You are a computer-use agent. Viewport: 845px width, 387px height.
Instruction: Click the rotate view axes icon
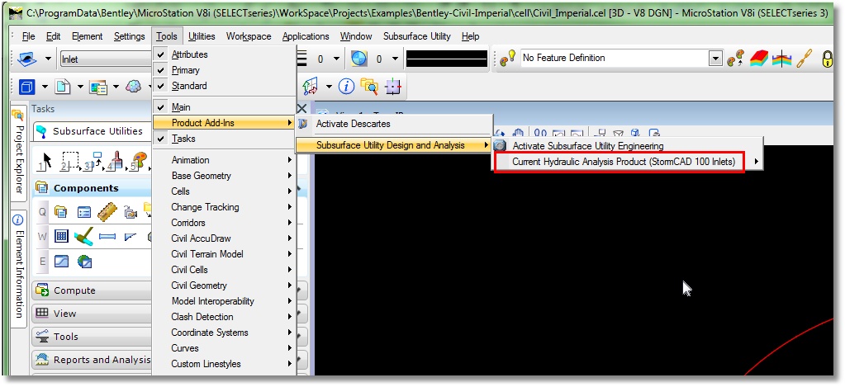coord(311,86)
